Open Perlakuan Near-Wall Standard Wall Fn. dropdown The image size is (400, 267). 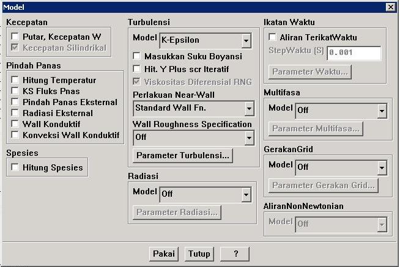click(194, 108)
